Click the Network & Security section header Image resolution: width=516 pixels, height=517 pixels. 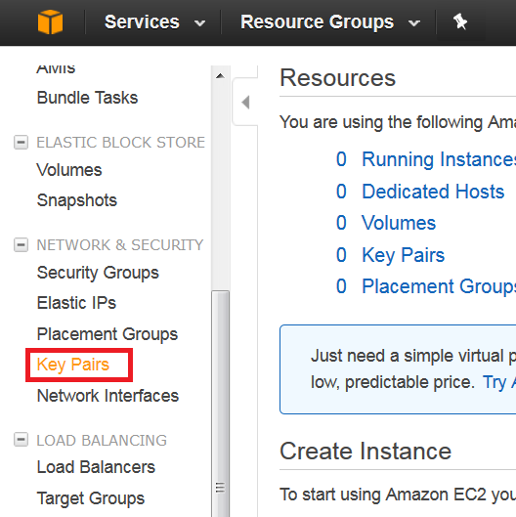(x=120, y=245)
